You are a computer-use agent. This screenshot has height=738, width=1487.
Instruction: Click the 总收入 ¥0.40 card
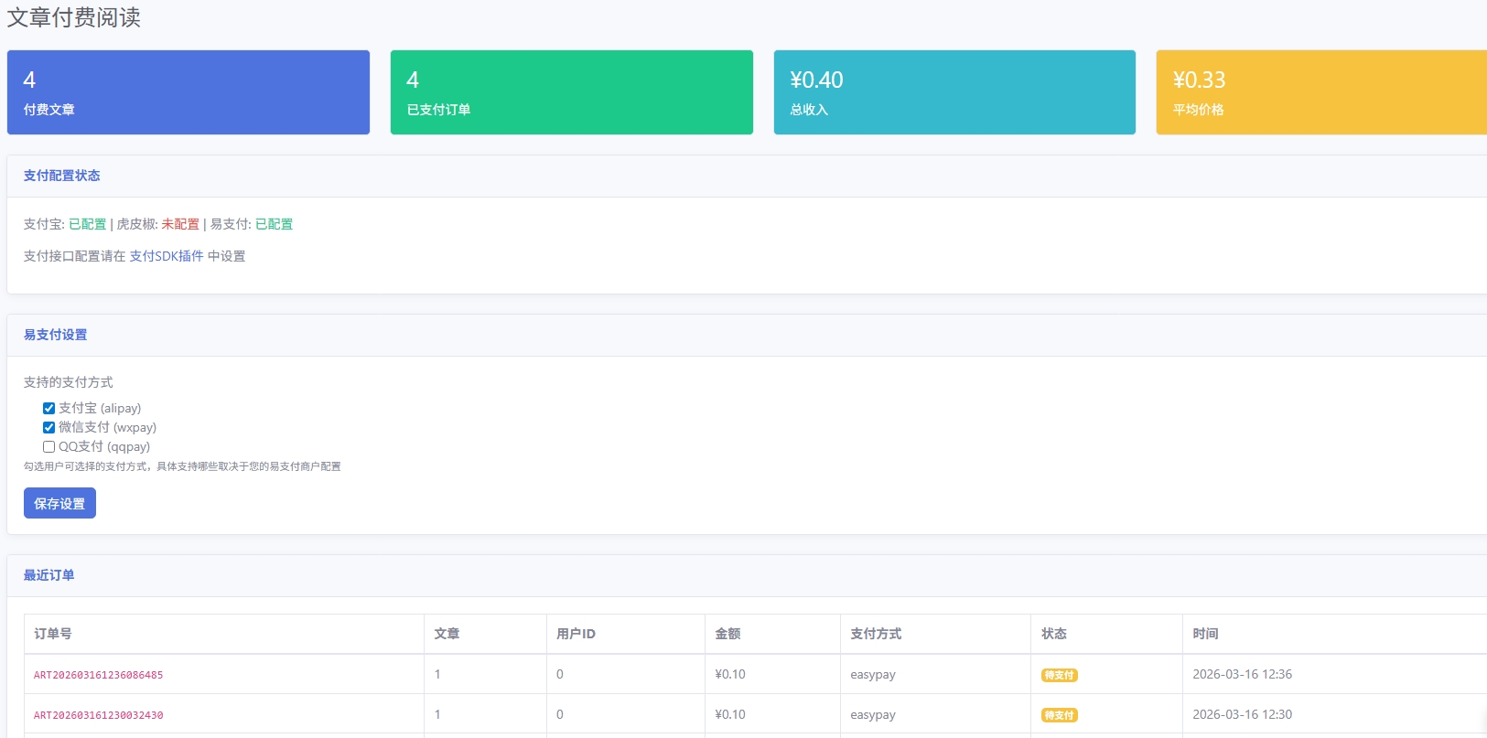[954, 92]
